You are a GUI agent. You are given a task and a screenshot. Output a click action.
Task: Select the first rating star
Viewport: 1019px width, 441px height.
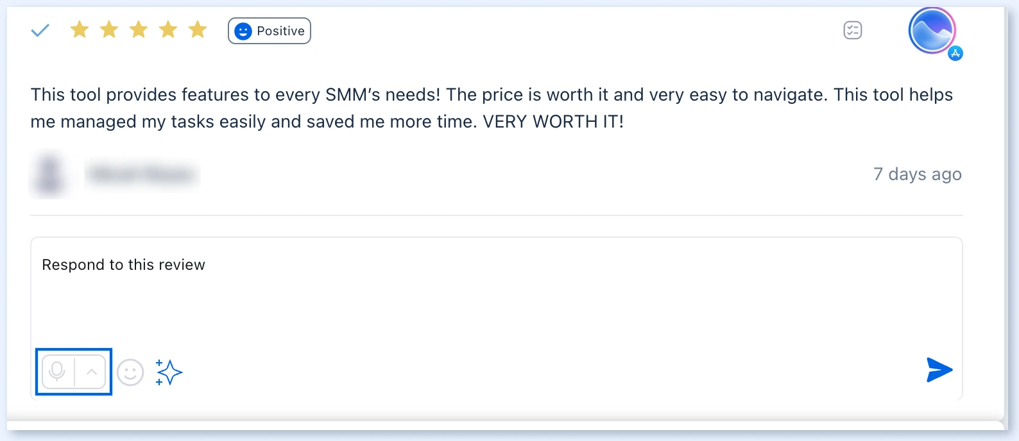(80, 29)
